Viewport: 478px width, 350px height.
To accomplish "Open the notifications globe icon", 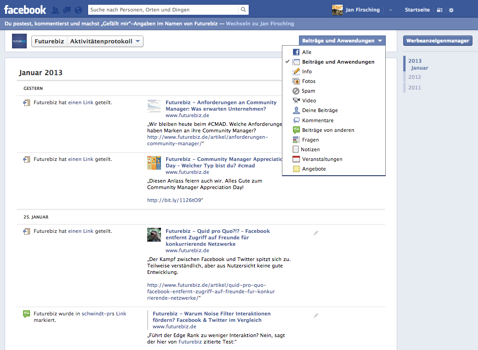I will tap(78, 10).
